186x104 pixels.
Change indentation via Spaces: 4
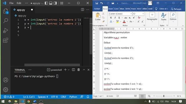(x=43, y=97)
